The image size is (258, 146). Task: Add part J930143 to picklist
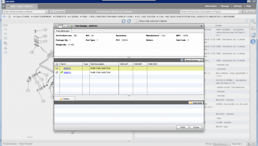pos(57,68)
